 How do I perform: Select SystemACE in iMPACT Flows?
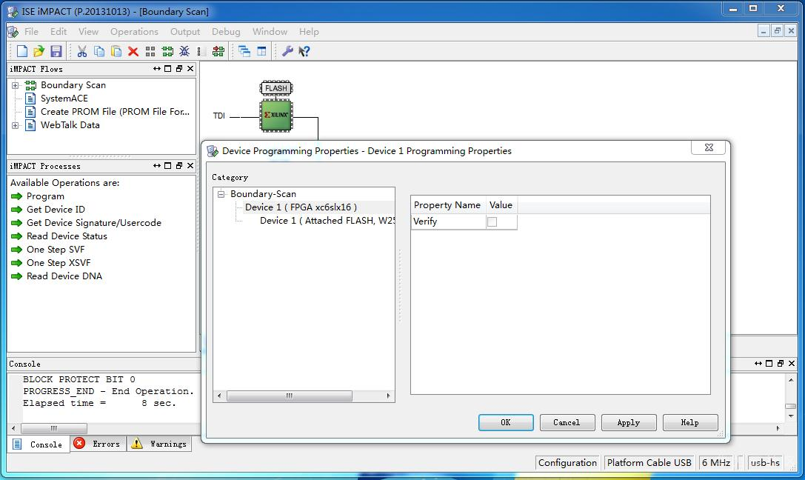[x=64, y=99]
